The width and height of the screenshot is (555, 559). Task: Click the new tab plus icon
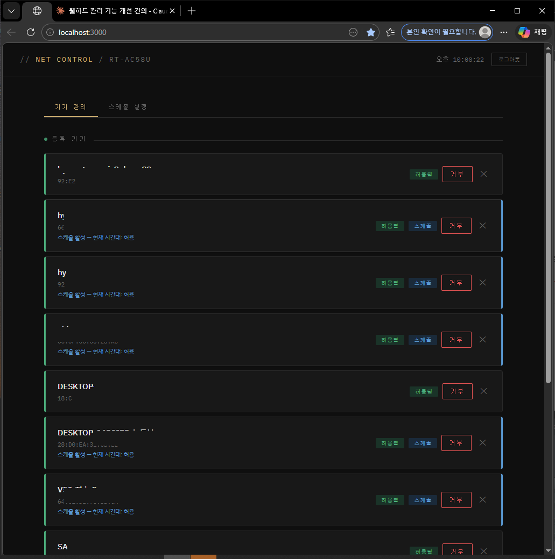click(x=192, y=11)
